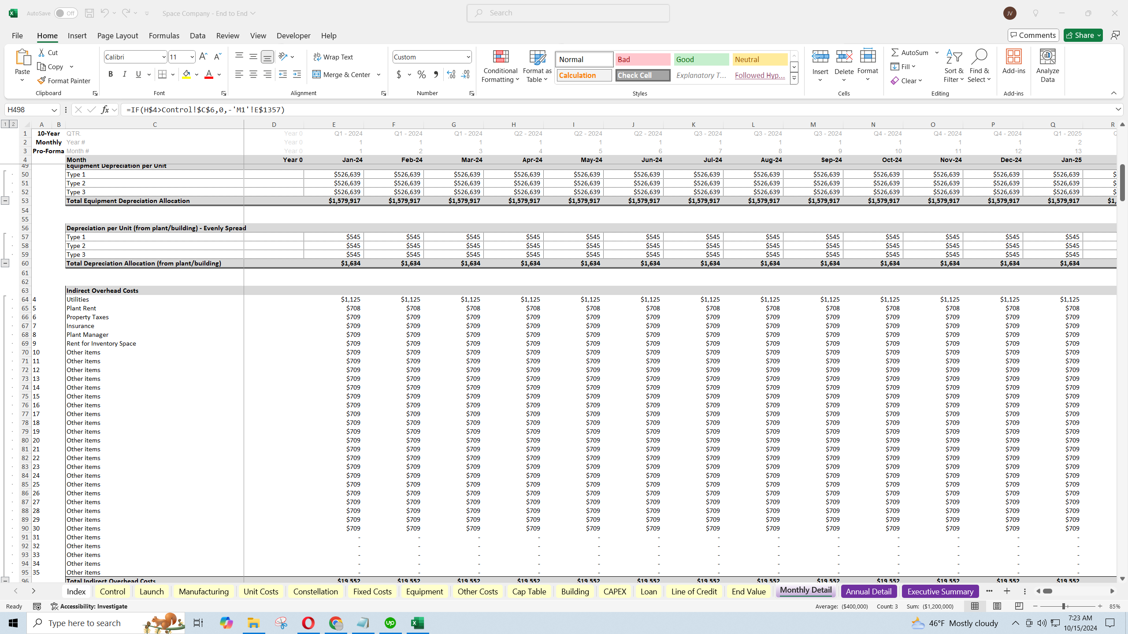Apply Percent Style format
The height and width of the screenshot is (634, 1128).
[422, 74]
